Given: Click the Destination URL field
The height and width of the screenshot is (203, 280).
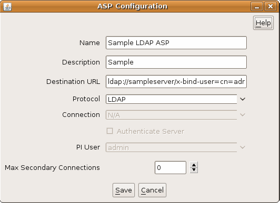Looking at the screenshot, I should tap(176, 81).
